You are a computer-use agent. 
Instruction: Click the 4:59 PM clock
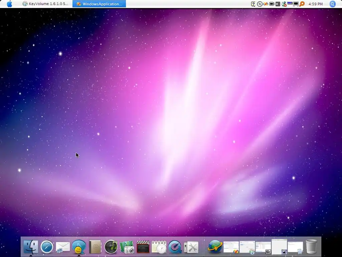(x=315, y=4)
